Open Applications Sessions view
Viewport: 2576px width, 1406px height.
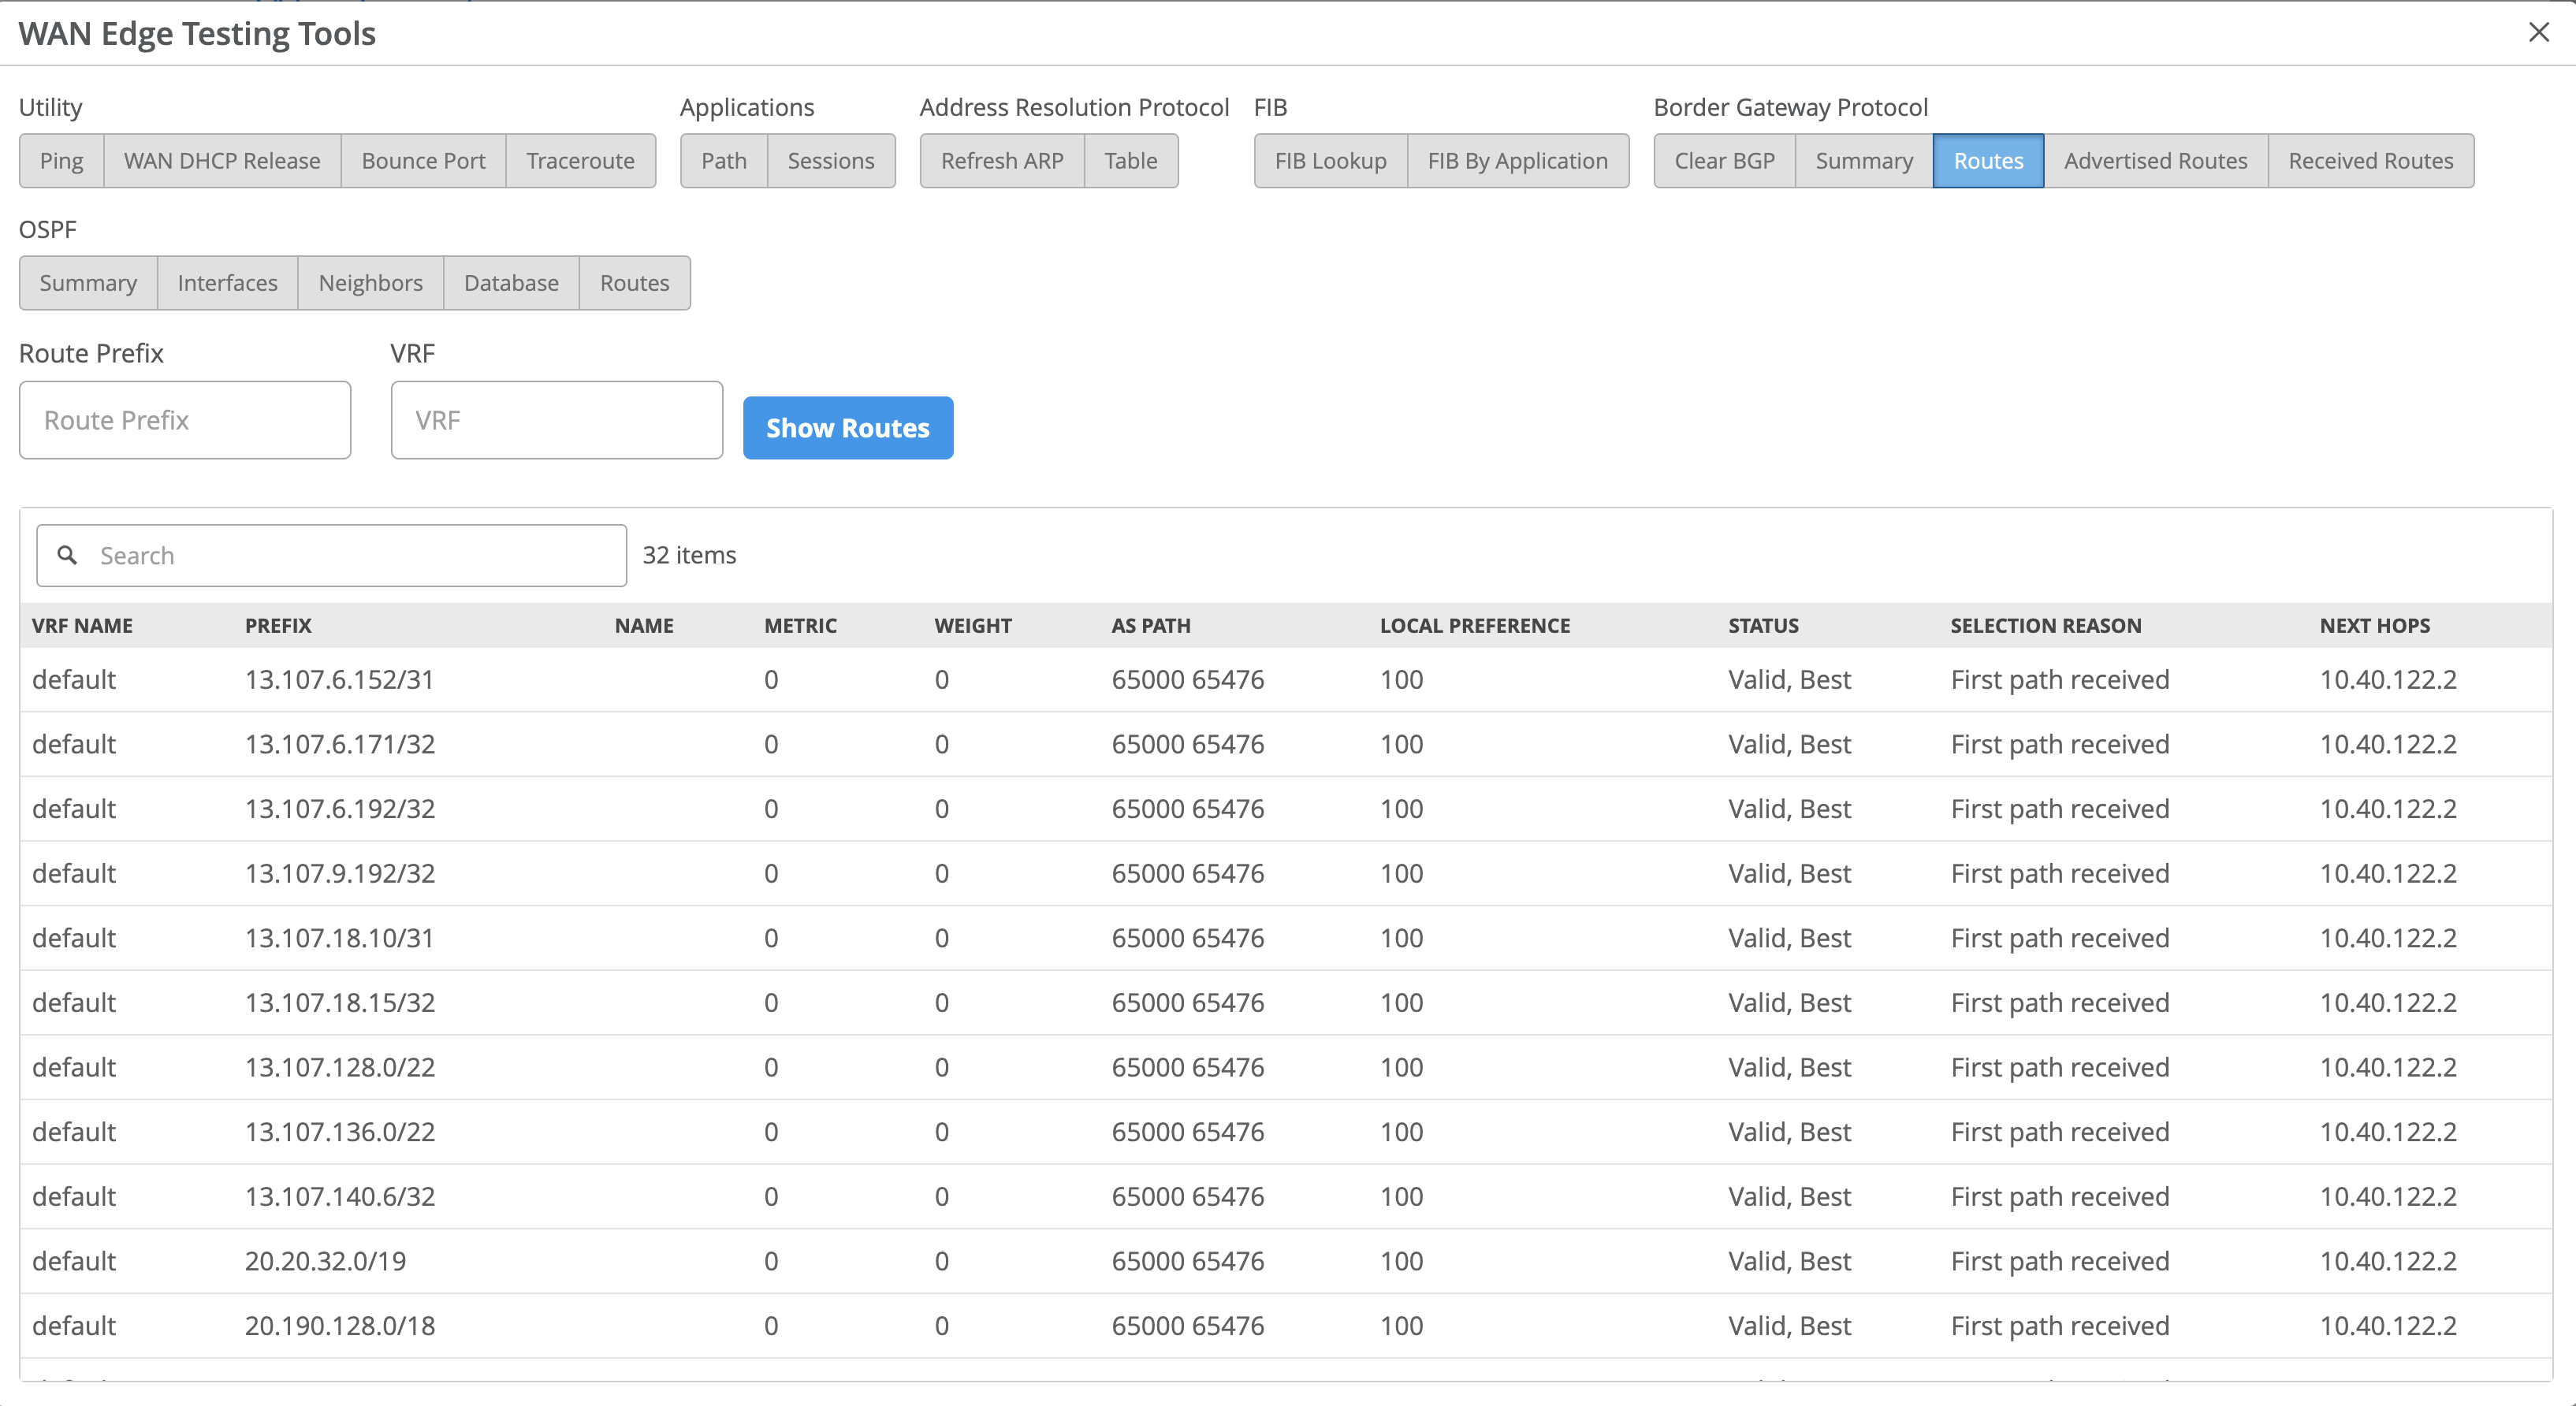[830, 161]
